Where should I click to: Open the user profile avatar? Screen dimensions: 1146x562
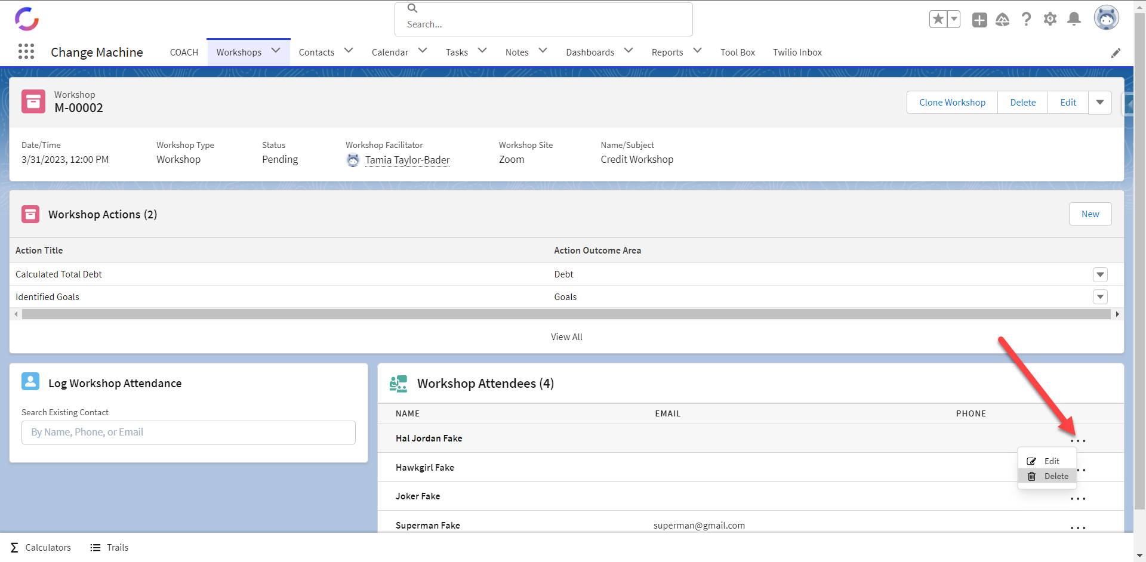coord(1106,18)
